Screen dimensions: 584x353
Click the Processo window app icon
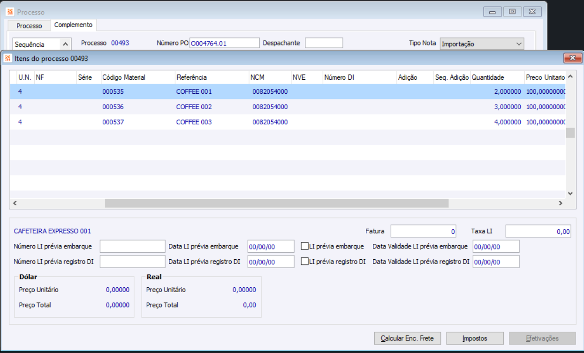tap(10, 12)
